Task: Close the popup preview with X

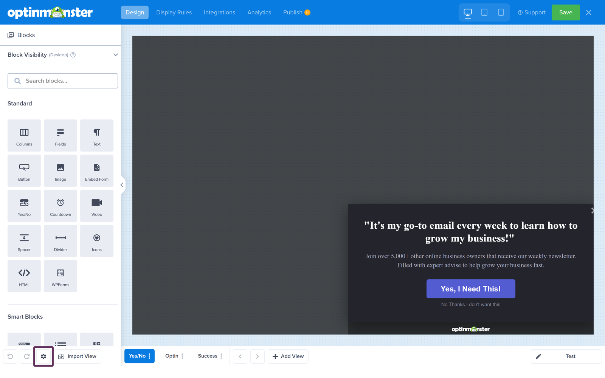Action: point(592,211)
